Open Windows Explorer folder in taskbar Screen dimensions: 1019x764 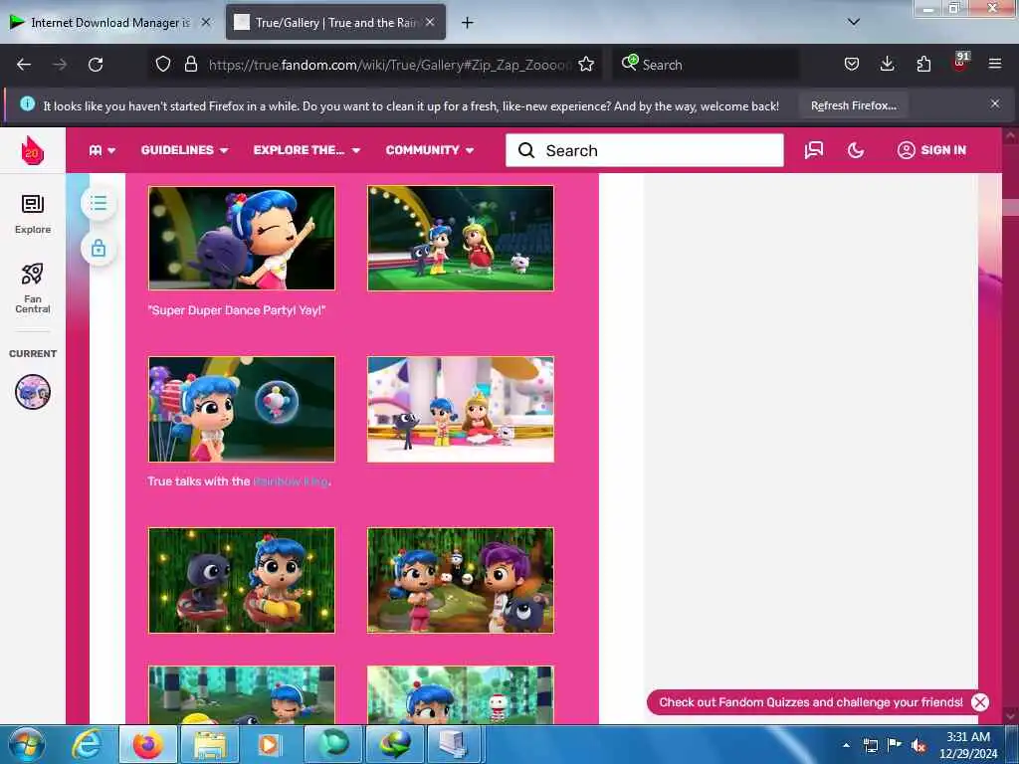(x=209, y=744)
